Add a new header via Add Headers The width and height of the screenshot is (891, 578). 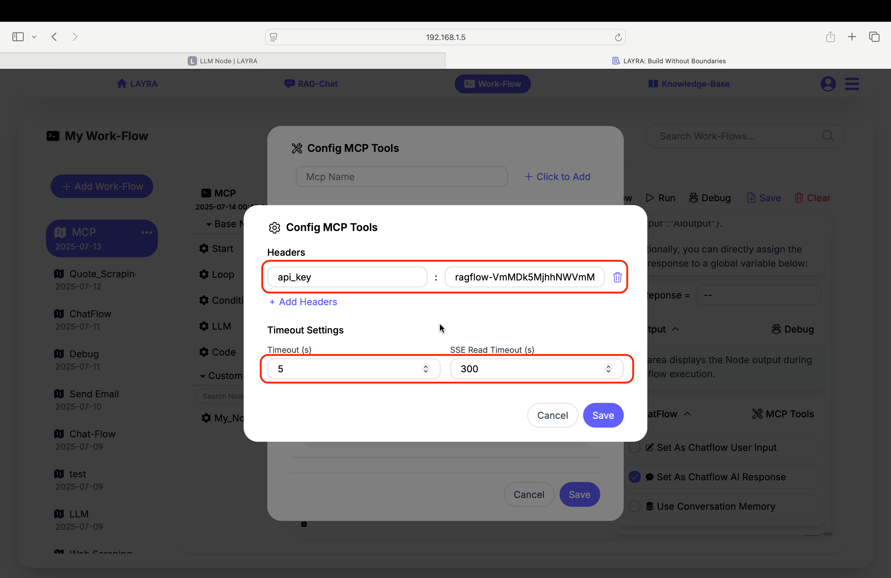click(x=303, y=302)
